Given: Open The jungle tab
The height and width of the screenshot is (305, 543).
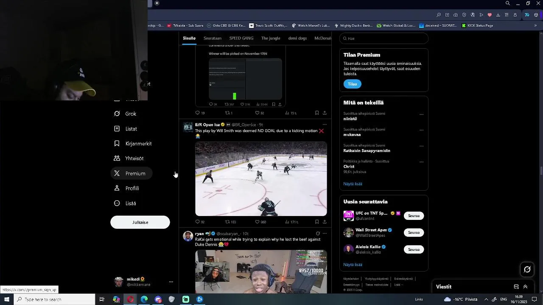Looking at the screenshot, I should pyautogui.click(x=271, y=38).
